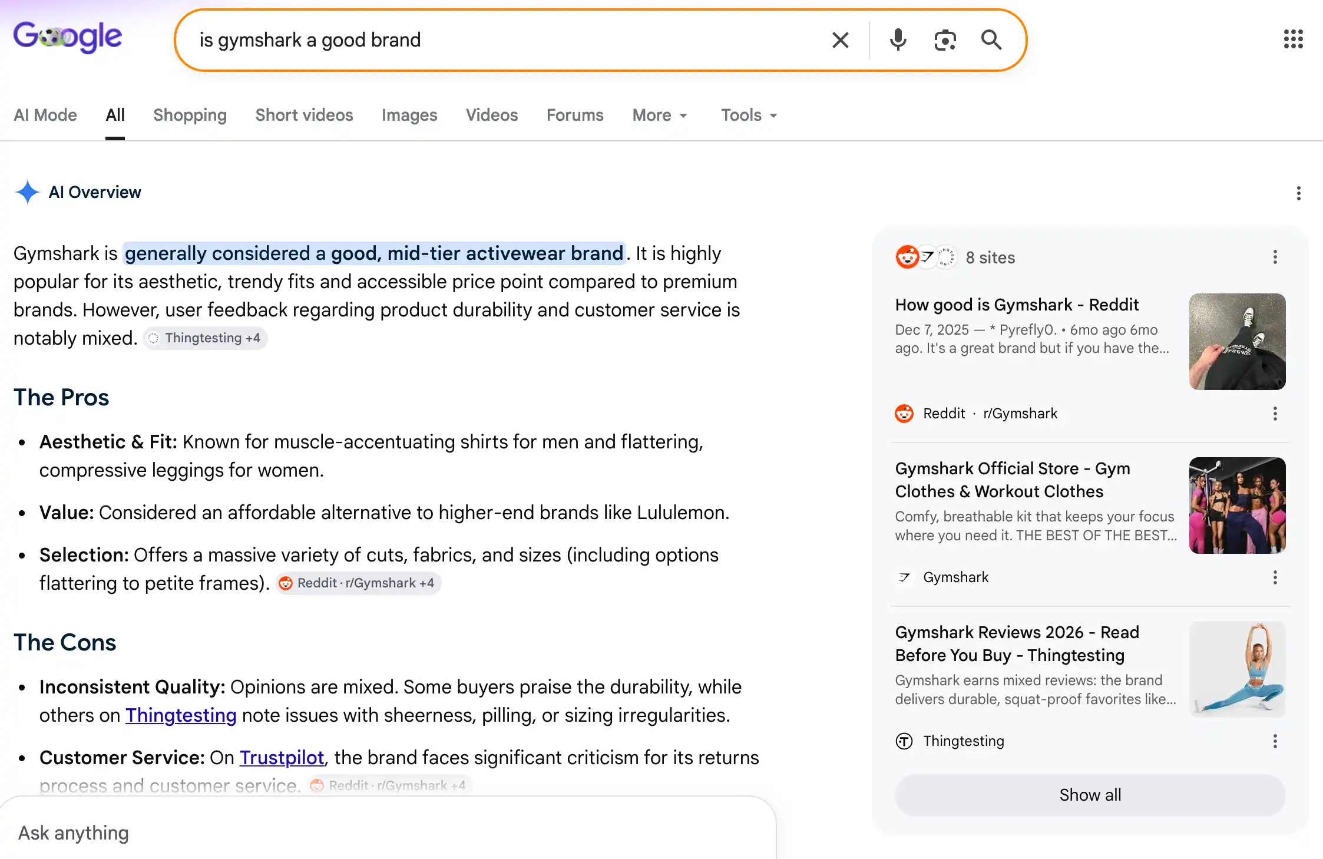
Task: Open three-dot menu for Thingtesting source
Action: [1275, 741]
